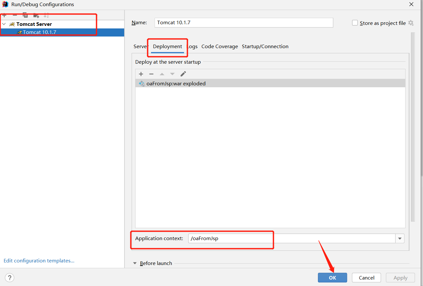
Task: Click the Apply button
Action: coord(400,278)
